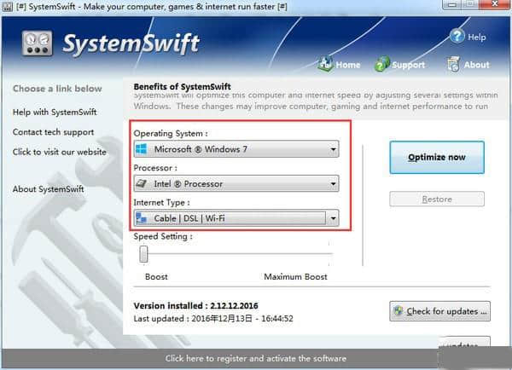
Task: Click the Maximum Boost label
Action: click(x=295, y=277)
